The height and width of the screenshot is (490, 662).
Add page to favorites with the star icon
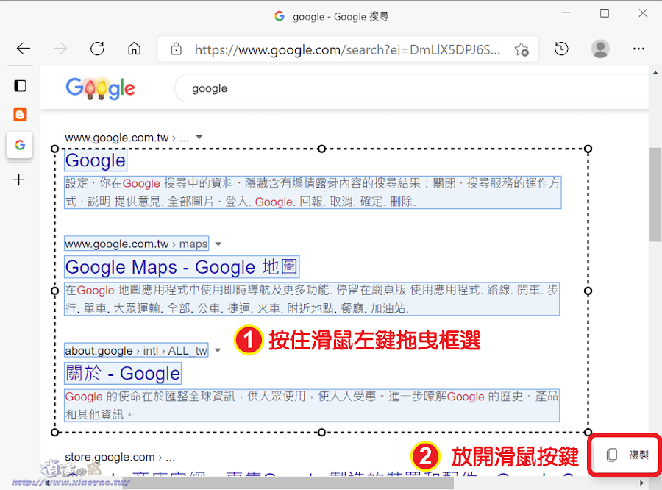pyautogui.click(x=522, y=49)
